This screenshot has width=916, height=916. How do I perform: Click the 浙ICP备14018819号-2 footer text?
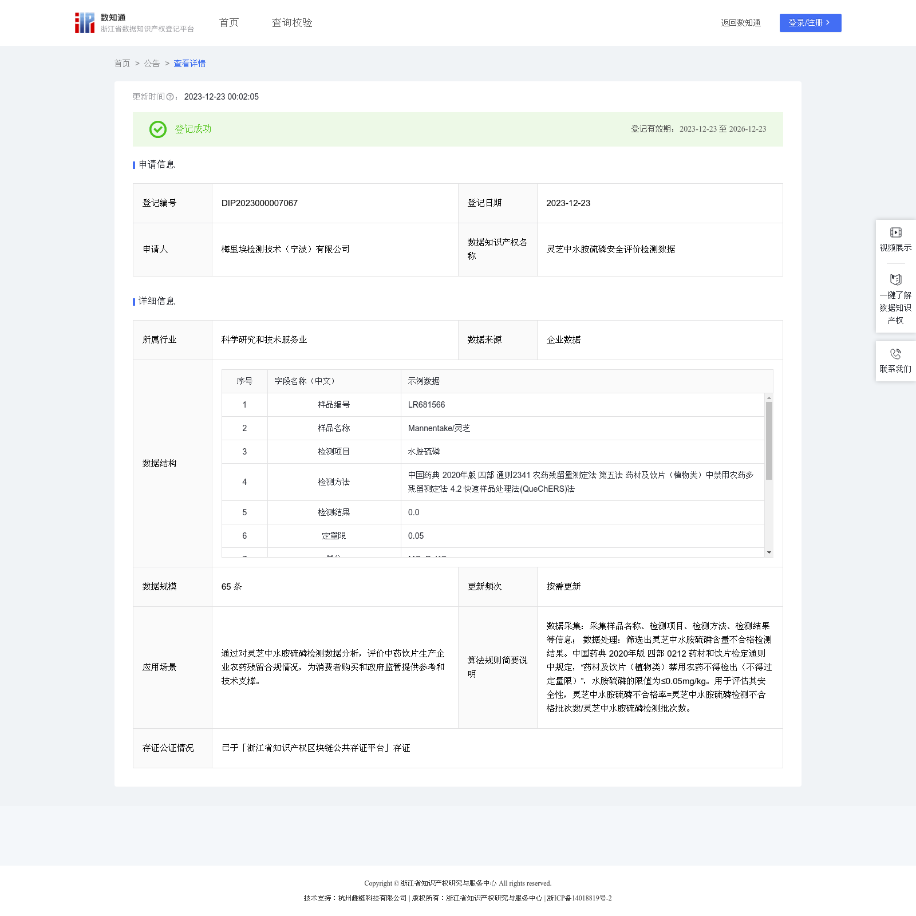579,898
